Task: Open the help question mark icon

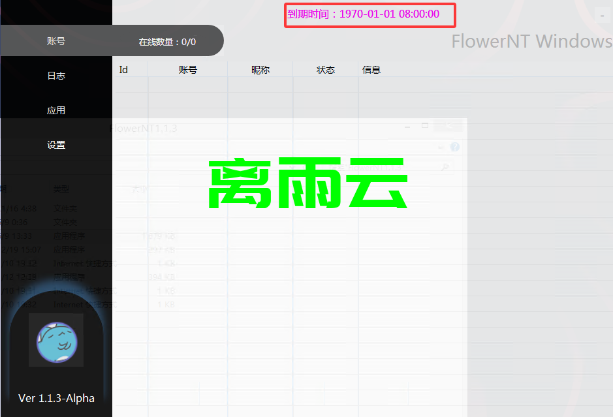Action: tap(454, 147)
